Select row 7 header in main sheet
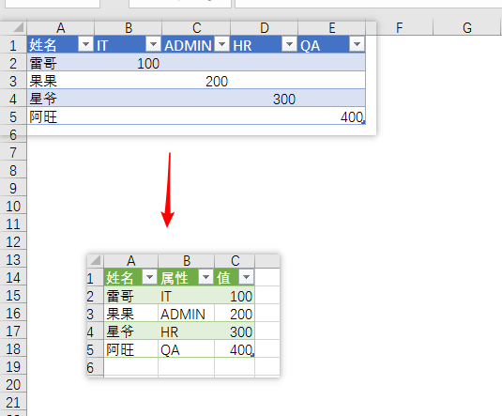The width and height of the screenshot is (502, 416). pos(13,152)
